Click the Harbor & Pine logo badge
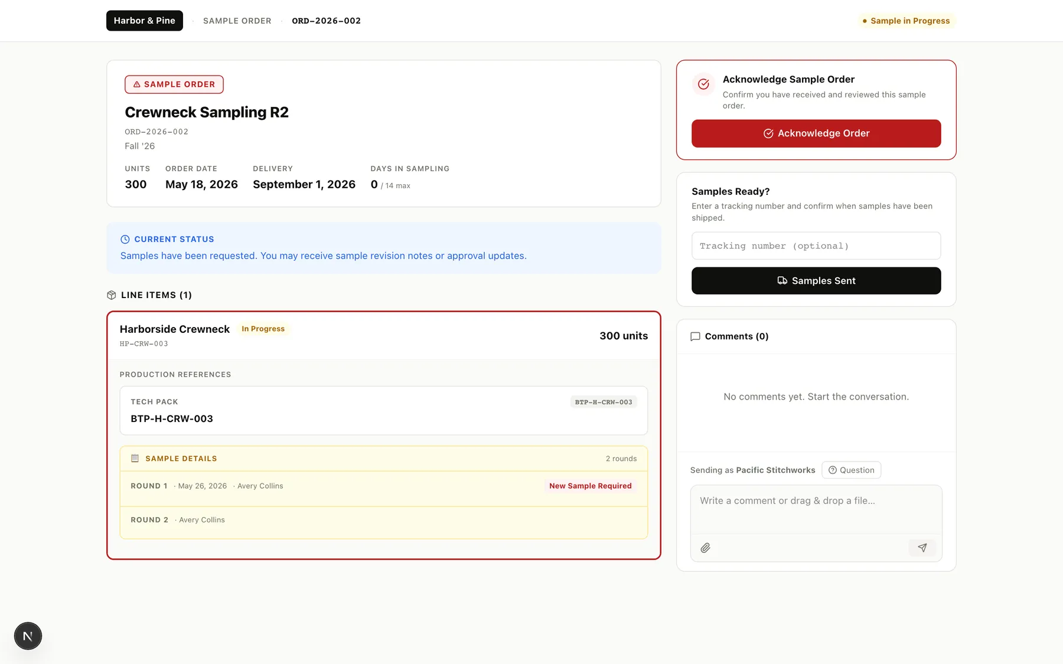 pos(144,21)
